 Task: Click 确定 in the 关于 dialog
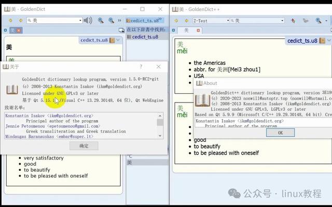[x=84, y=146]
